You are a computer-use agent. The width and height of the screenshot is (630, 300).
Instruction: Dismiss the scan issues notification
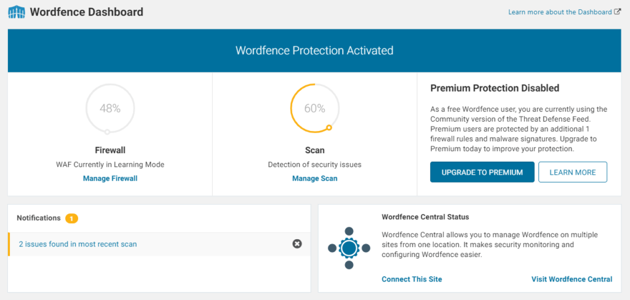297,244
